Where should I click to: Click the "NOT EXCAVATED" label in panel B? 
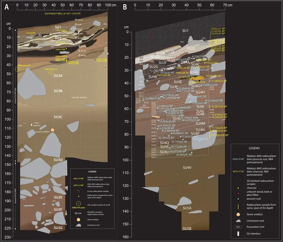[x=145, y=106]
